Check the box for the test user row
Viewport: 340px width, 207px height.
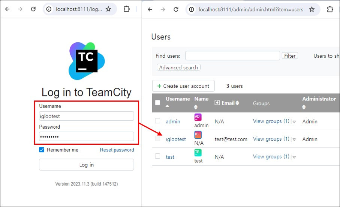[157, 156]
